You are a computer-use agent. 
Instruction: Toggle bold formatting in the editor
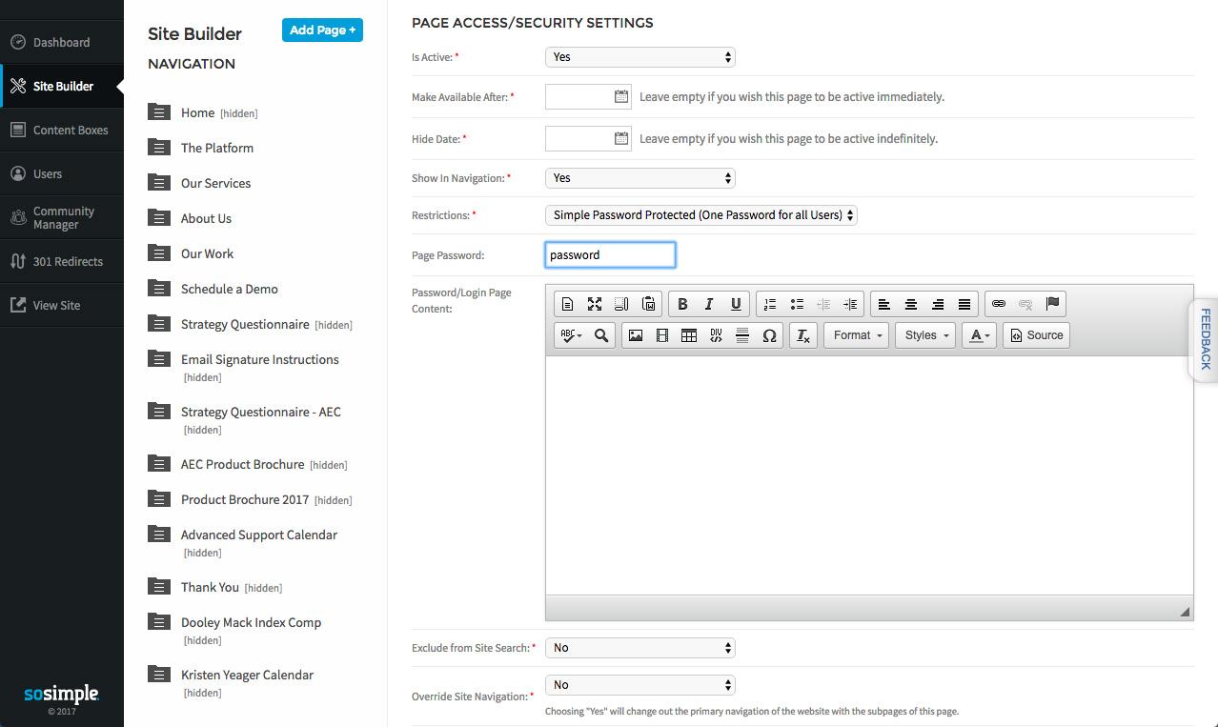coord(682,304)
